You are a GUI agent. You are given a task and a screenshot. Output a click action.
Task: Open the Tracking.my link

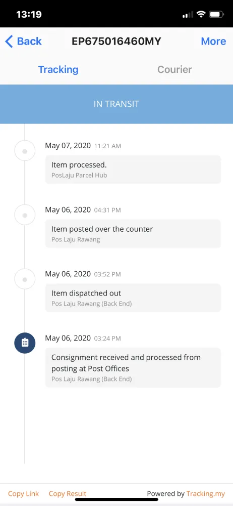[x=206, y=493]
